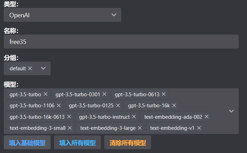Click 清除所有模型 button
Image resolution: width=247 pixels, height=153 pixels.
pyautogui.click(x=127, y=142)
